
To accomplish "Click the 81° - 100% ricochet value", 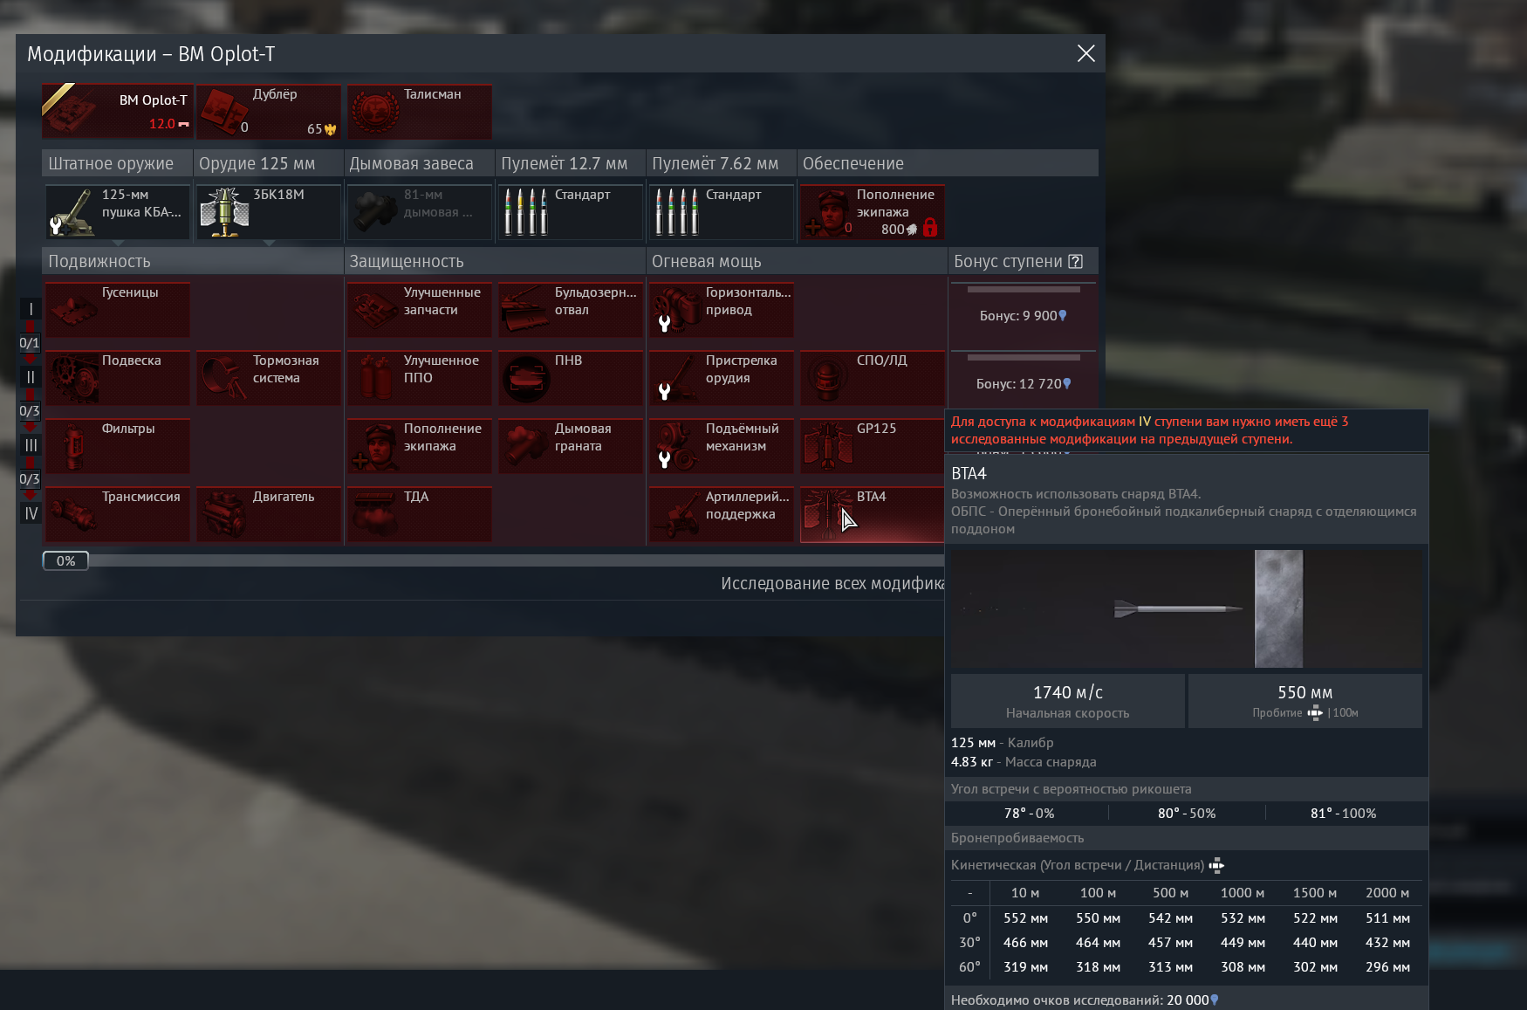I will 1344,813.
